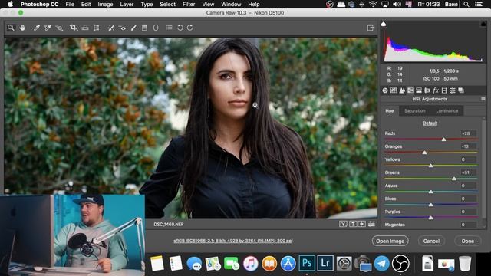Select the Hand tool

[22, 28]
